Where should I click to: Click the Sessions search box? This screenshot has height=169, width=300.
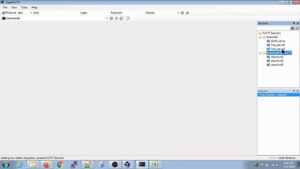(274, 28)
